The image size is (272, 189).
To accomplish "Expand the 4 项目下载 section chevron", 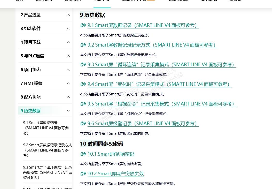I will pyautogui.click(x=68, y=42).
